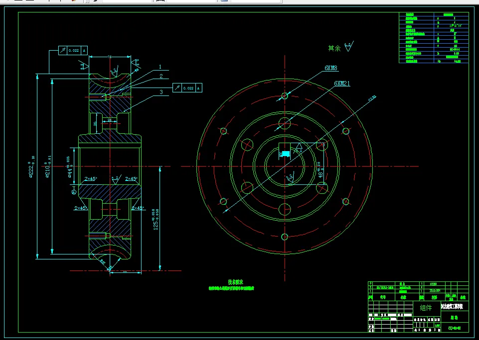Select the 技术要求 heading text

pyautogui.click(x=236, y=282)
